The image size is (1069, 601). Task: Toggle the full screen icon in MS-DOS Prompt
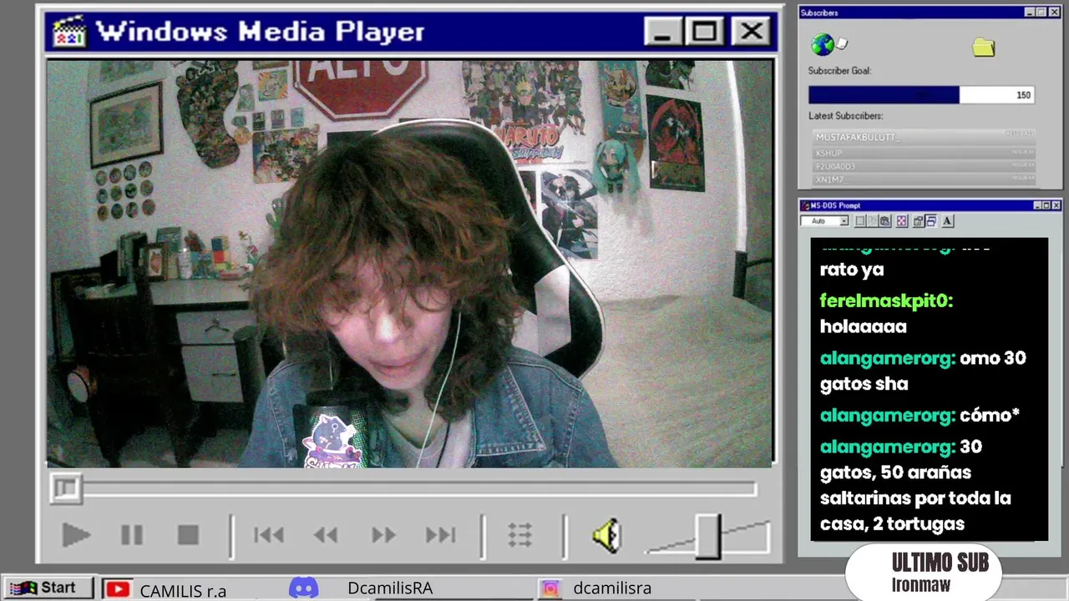[902, 221]
